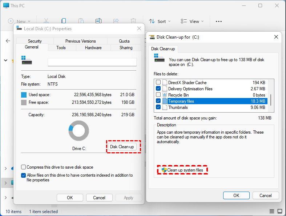This screenshot has height=216, width=286.
Task: Click the back arrow in This PC window
Action: click(8, 41)
